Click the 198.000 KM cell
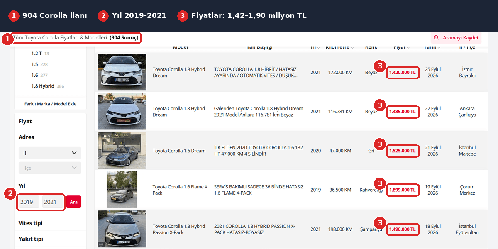 coord(340,229)
